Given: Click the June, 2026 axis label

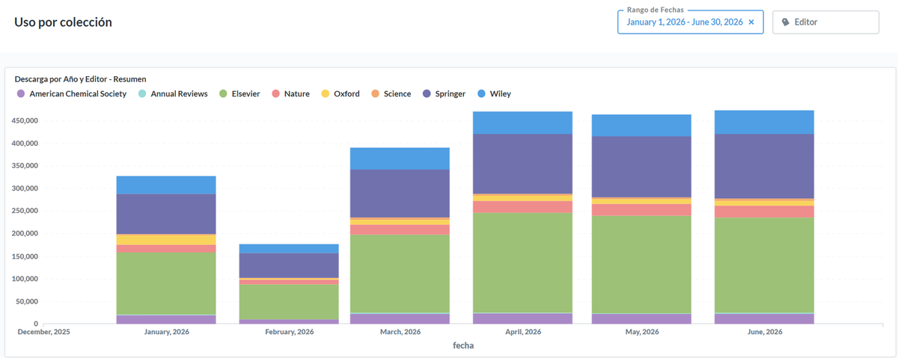Looking at the screenshot, I should 764,332.
